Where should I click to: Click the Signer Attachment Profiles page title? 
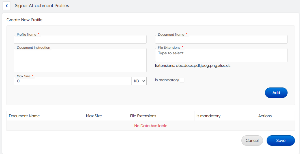pyautogui.click(x=42, y=6)
